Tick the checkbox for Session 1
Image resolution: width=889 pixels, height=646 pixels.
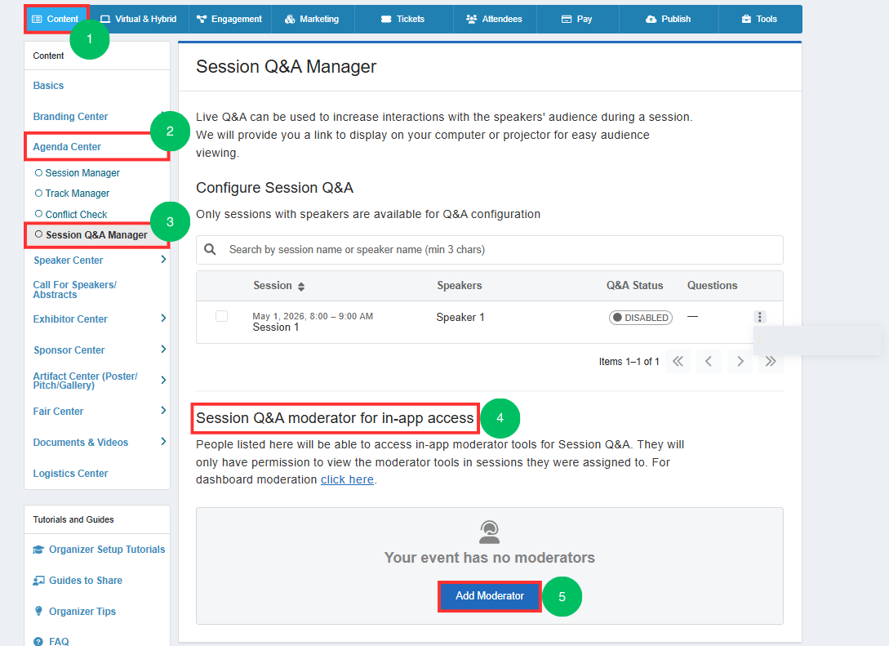pos(222,316)
